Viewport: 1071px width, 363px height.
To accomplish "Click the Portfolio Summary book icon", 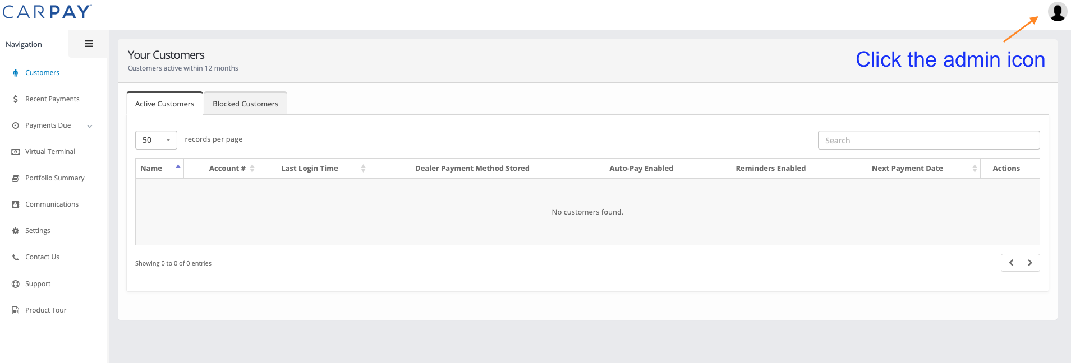I will (16, 178).
